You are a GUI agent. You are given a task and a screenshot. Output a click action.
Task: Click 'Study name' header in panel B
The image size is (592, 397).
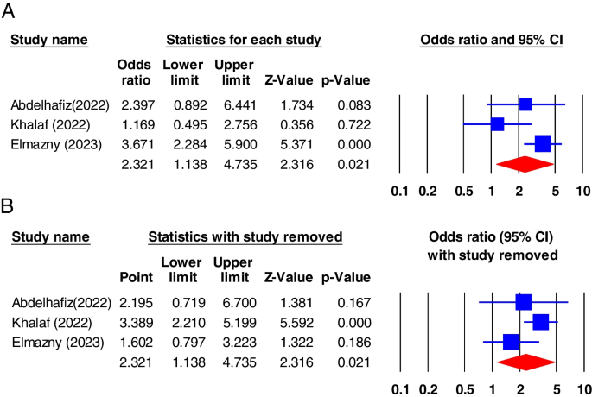[50, 237]
